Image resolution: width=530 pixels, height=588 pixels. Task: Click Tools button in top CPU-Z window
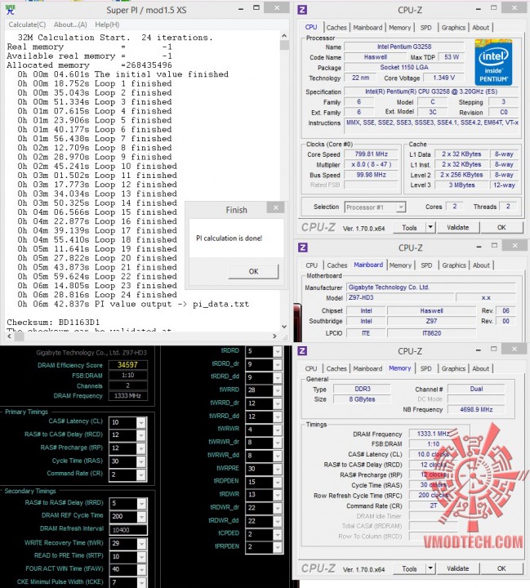410,228
